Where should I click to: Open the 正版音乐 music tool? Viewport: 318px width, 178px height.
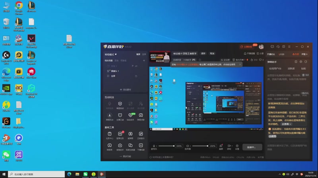(141, 135)
